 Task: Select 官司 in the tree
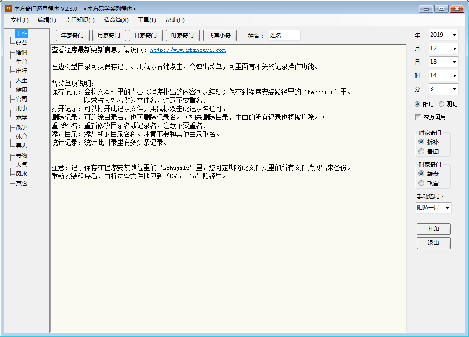tap(22, 99)
